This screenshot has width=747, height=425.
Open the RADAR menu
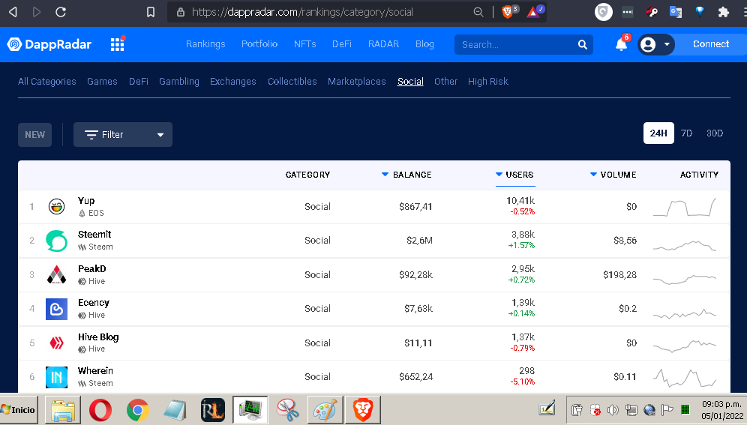(383, 43)
